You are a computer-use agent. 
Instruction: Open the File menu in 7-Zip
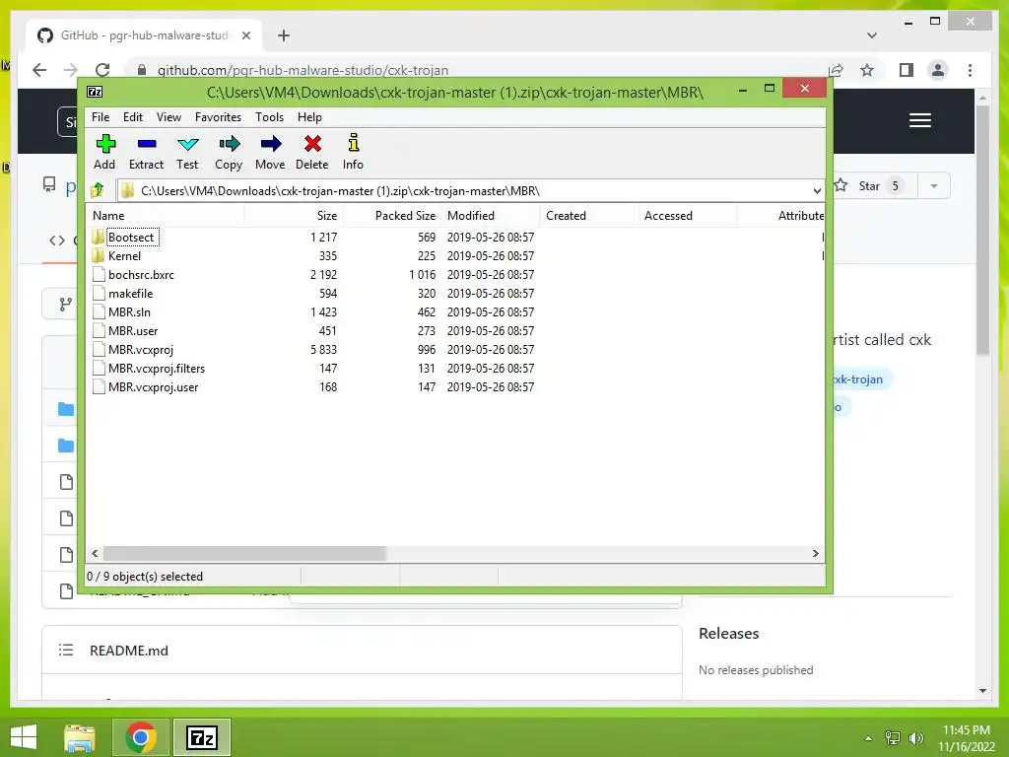(101, 117)
